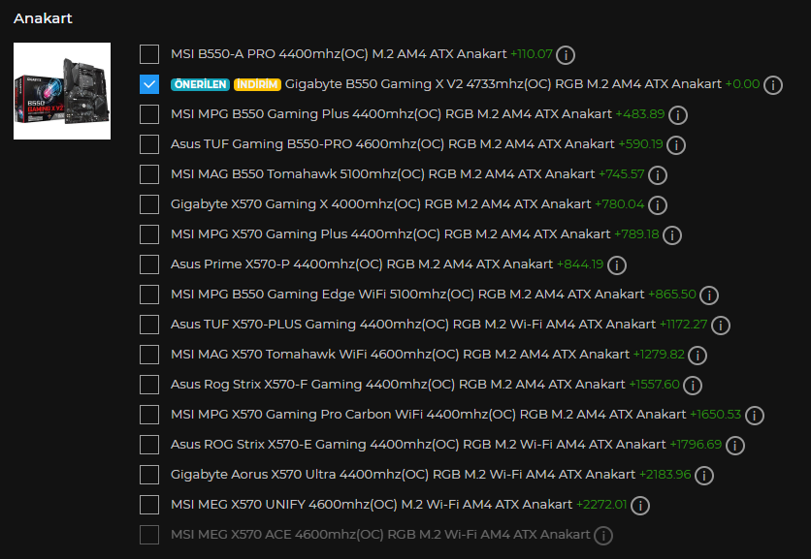Screen dimensions: 811x559
Task: Show info for MSI MPG B550 Gaming Plus
Action: pyautogui.click(x=677, y=114)
